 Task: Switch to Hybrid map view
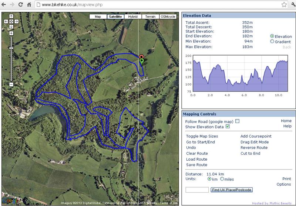[x=132, y=17]
